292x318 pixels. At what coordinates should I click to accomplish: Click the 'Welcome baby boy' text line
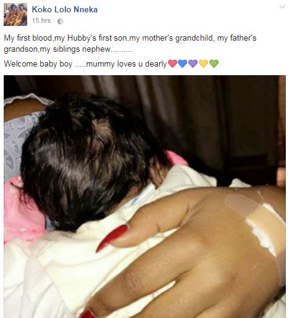click(x=85, y=64)
